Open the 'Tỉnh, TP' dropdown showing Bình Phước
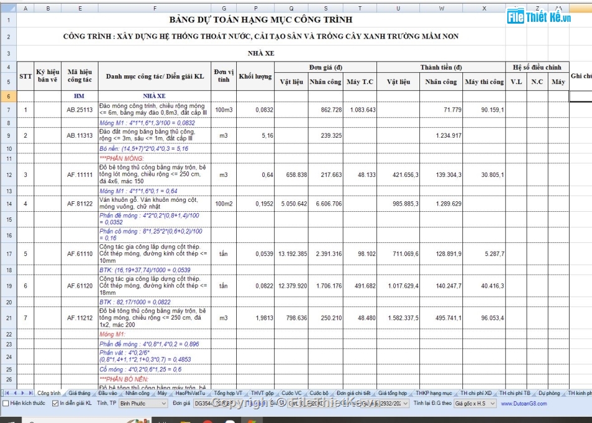The image size is (592, 423). pos(143,404)
